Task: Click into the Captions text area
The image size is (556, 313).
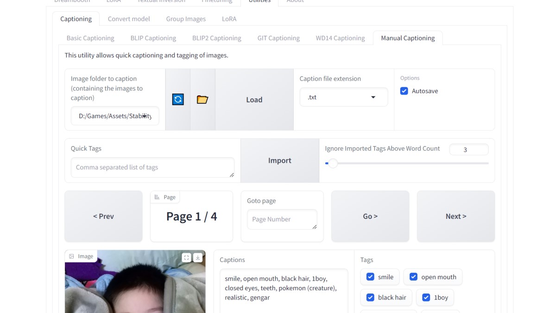Action: (284, 291)
